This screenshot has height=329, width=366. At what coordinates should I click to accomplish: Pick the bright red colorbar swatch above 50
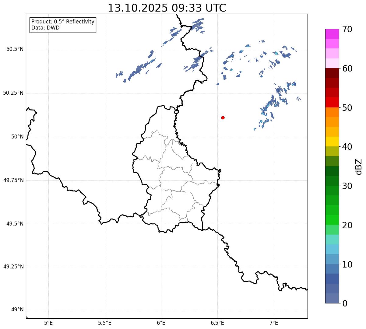(332, 102)
